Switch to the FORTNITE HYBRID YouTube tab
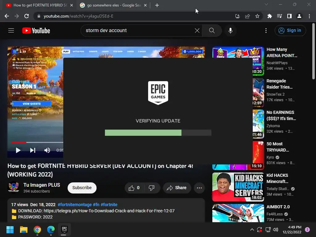Viewport: 316px width, 237px height. (x=40, y=5)
